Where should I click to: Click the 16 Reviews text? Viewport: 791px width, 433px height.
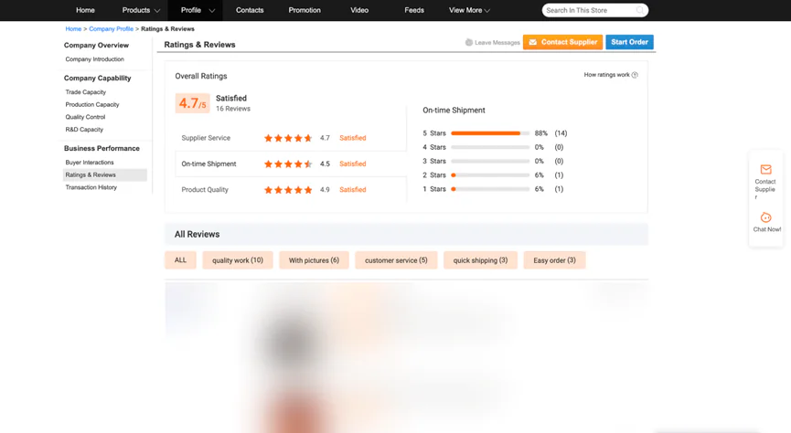click(233, 109)
